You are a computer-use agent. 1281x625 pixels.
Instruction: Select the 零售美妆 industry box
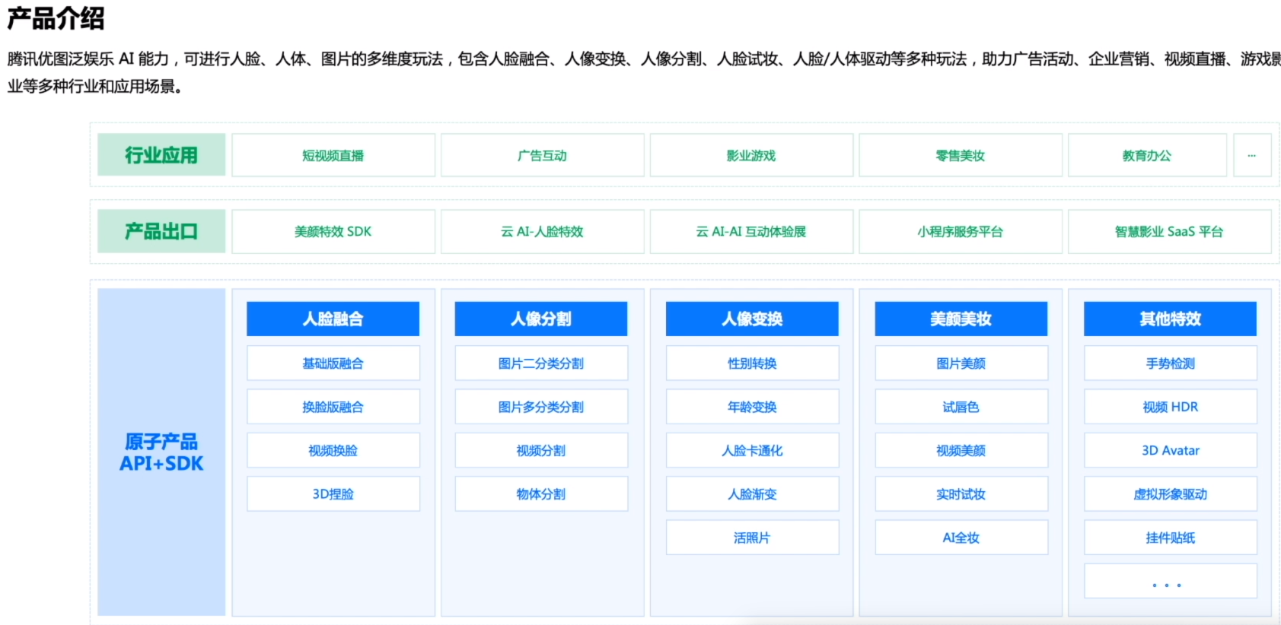click(x=961, y=155)
